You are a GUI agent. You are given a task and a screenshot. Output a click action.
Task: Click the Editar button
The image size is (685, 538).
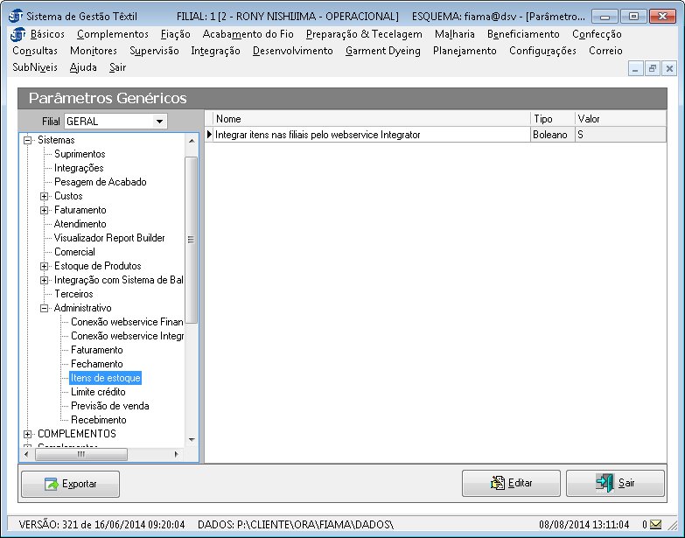(x=511, y=483)
